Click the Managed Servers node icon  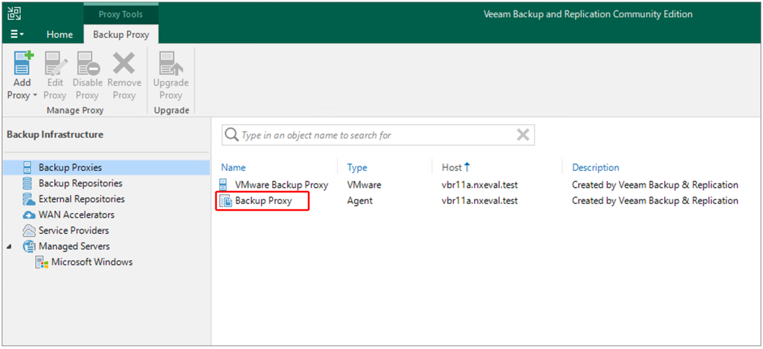pyautogui.click(x=29, y=246)
